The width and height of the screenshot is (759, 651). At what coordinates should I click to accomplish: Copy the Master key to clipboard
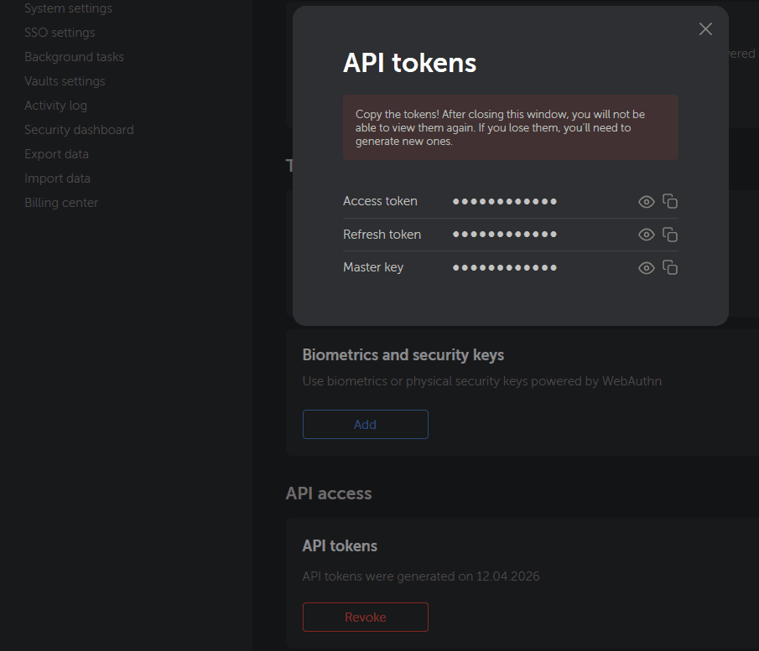(x=670, y=267)
